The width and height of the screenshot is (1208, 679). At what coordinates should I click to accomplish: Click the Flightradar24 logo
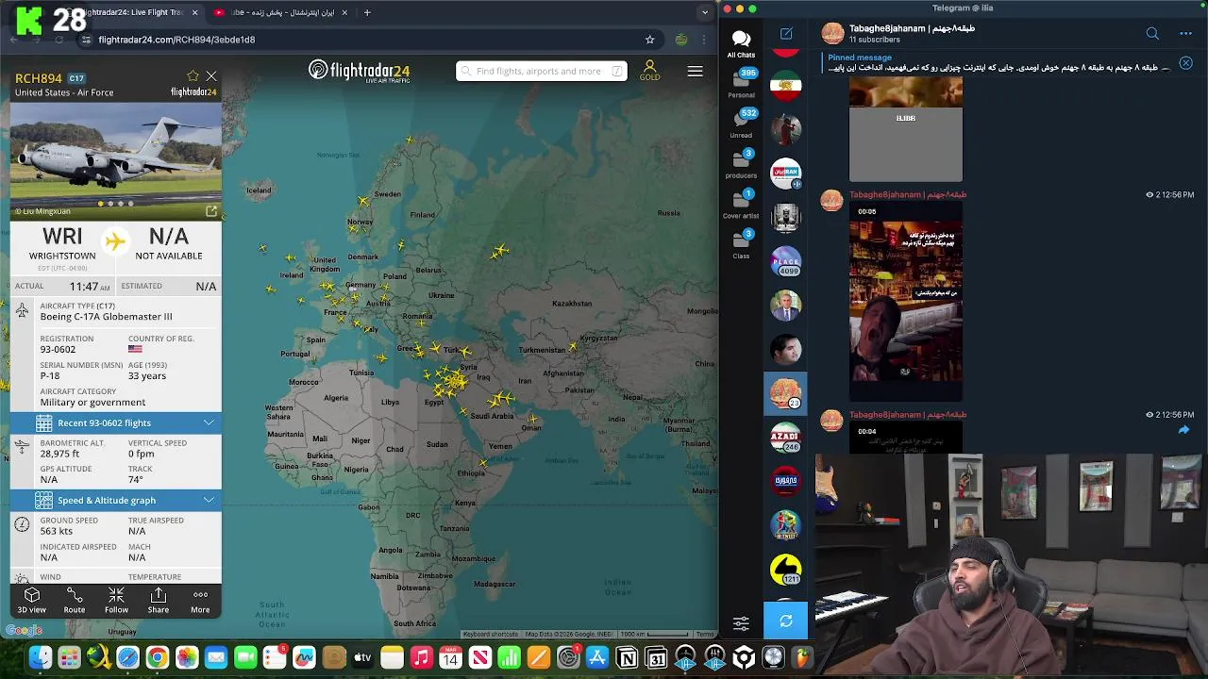click(359, 71)
